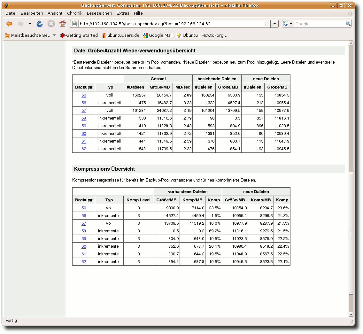Screen dimensions: 363x334
Task: Maximize the Firefox window
Action: [341, 5]
